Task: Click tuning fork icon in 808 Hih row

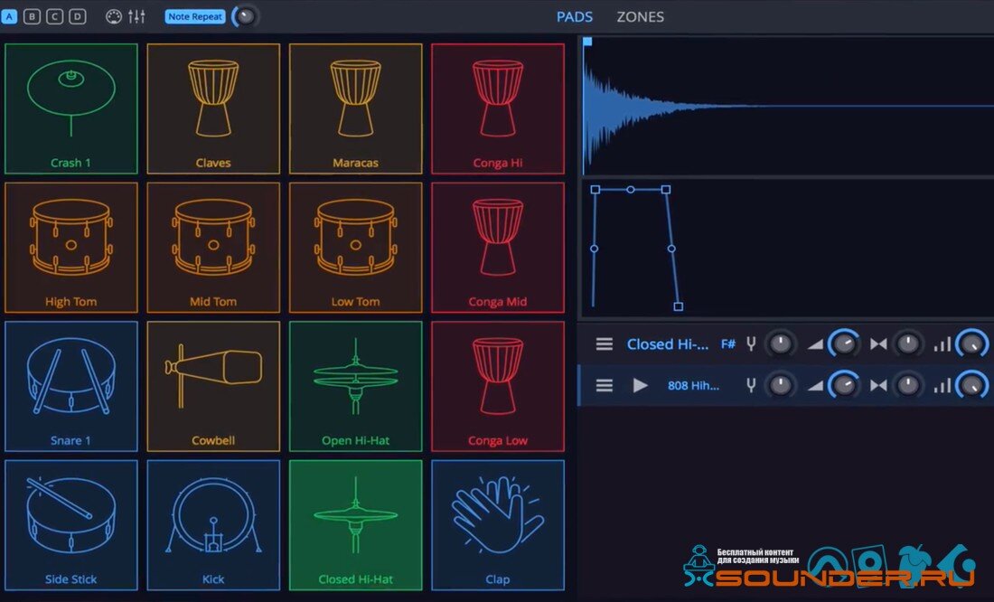Action: tap(751, 385)
